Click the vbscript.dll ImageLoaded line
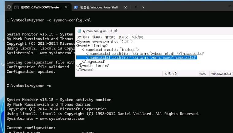 [145, 54]
